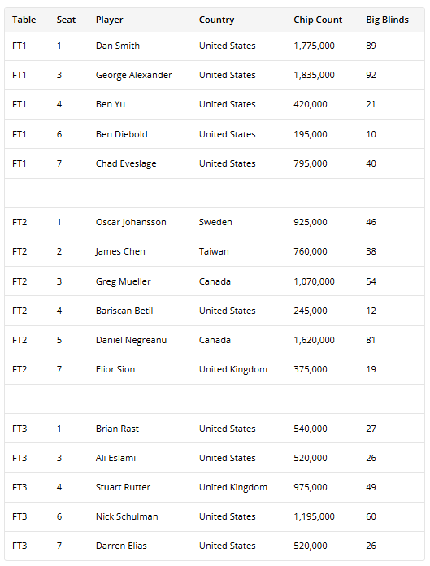Click the Big Blinds column header
Image resolution: width=430 pixels, height=566 pixels.
(387, 20)
